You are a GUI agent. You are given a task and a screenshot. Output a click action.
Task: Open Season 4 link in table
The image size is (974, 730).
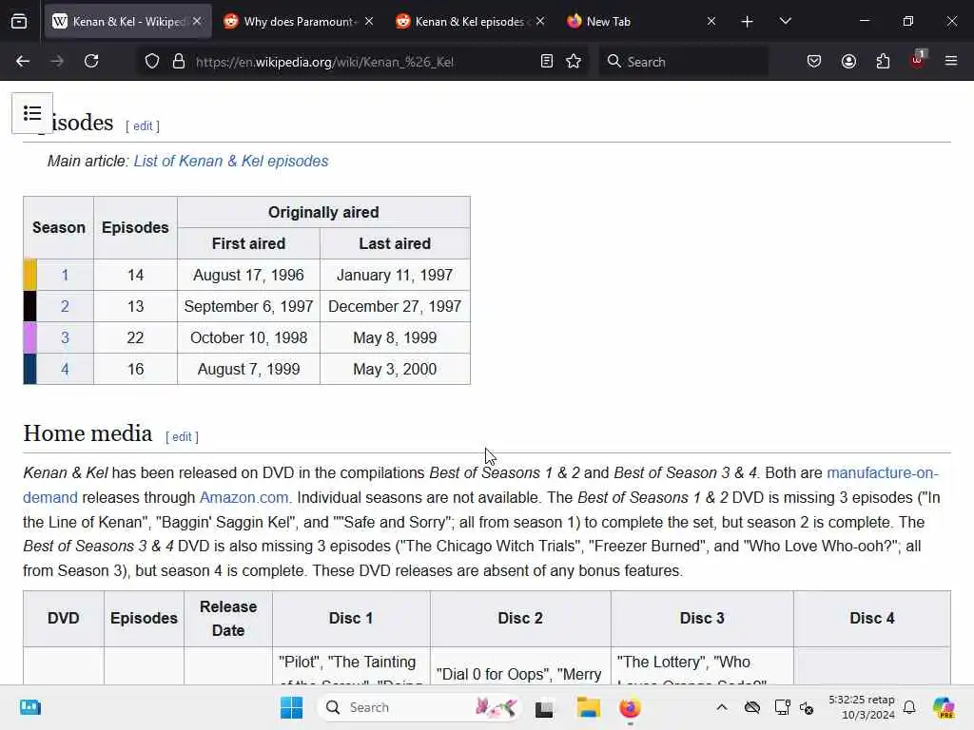(65, 370)
